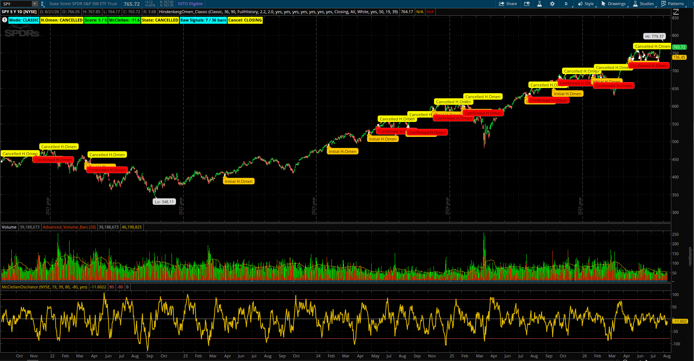Click the 'Oct' label at the time axis start
This screenshot has width=694, height=361.
click(x=19, y=356)
